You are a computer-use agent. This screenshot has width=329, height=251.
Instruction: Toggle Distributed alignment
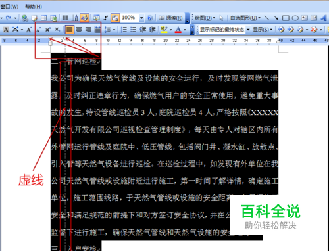click(x=97, y=30)
